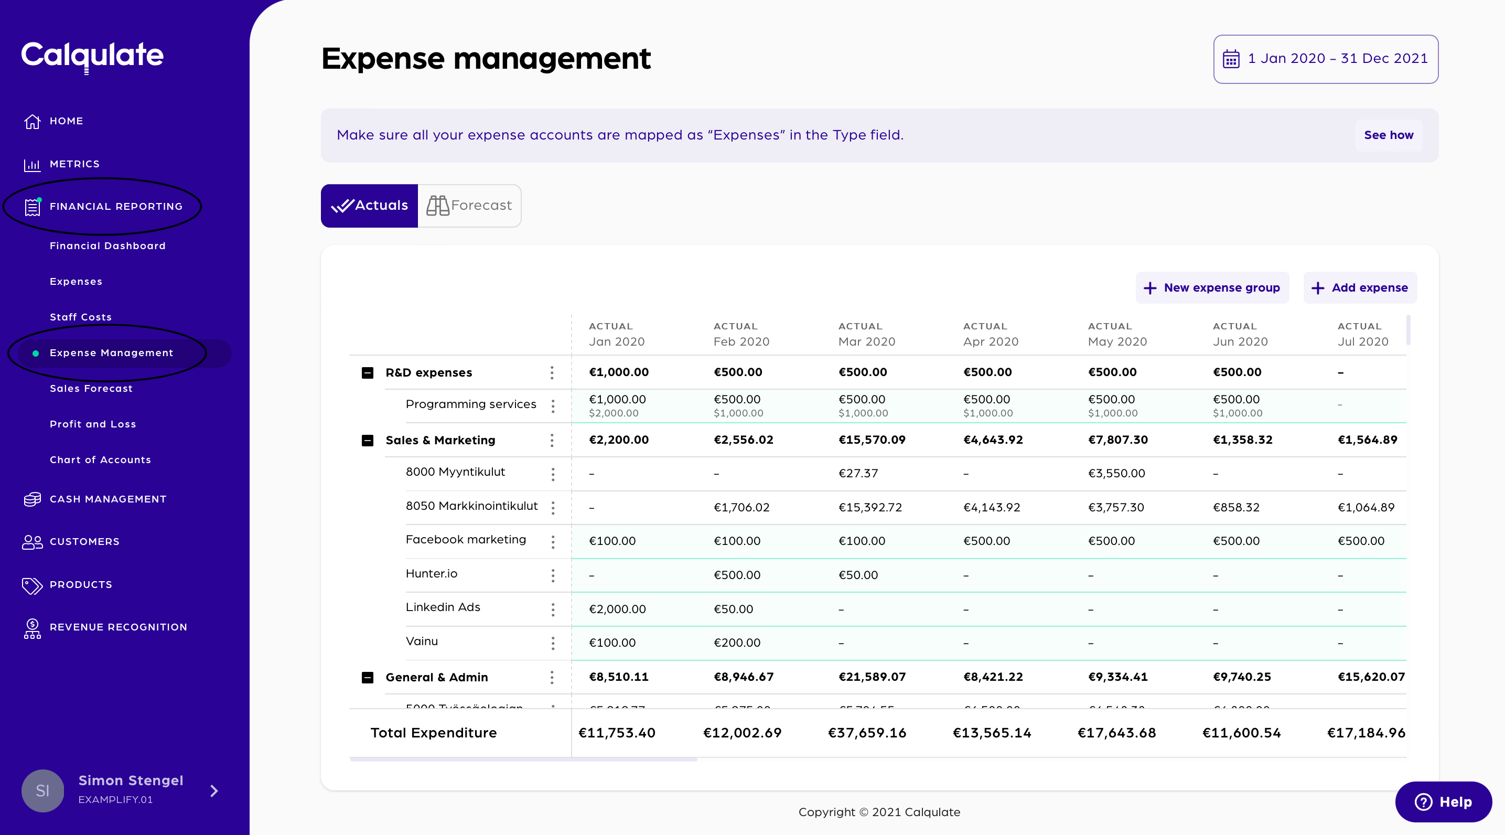
Task: Click the Add expense button
Action: pyautogui.click(x=1360, y=287)
